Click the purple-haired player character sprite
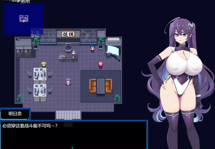This screenshot has height=149, width=215. coord(68,81)
